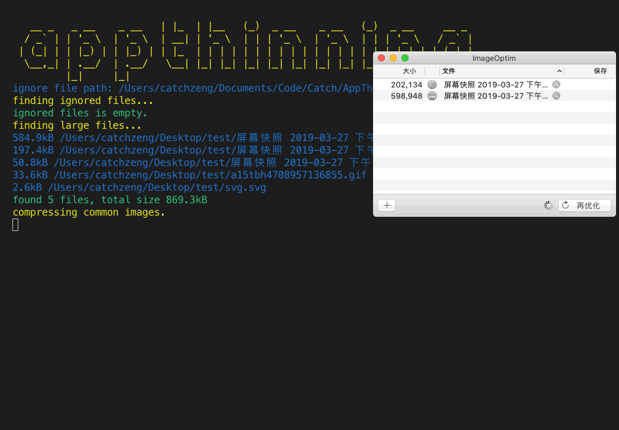Click the a15tbh4708957136855.gif path in the terminal
The height and width of the screenshot is (430, 619).
click(x=210, y=175)
